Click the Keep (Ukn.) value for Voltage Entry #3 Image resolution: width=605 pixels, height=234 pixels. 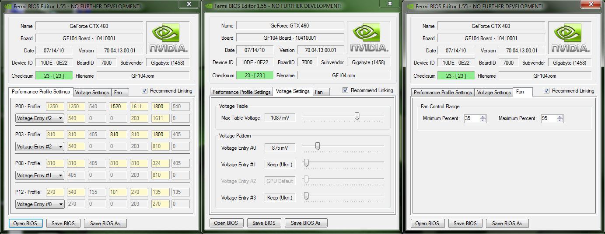280,197
